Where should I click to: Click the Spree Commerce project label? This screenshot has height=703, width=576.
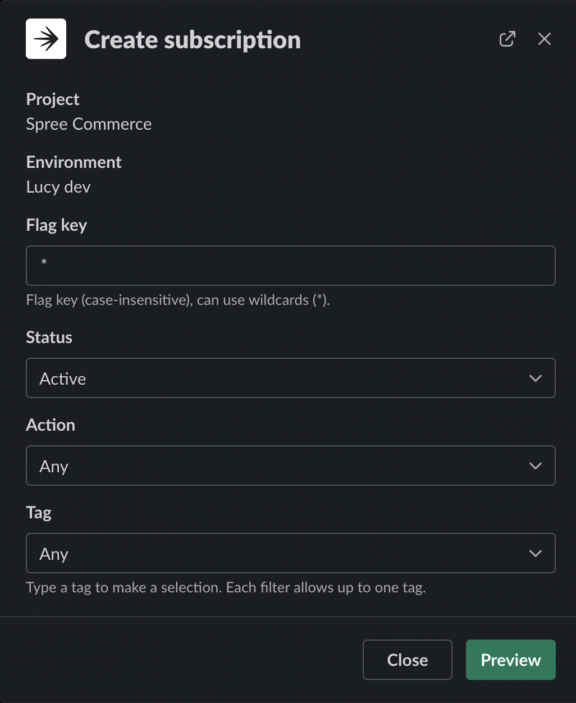pyautogui.click(x=88, y=124)
